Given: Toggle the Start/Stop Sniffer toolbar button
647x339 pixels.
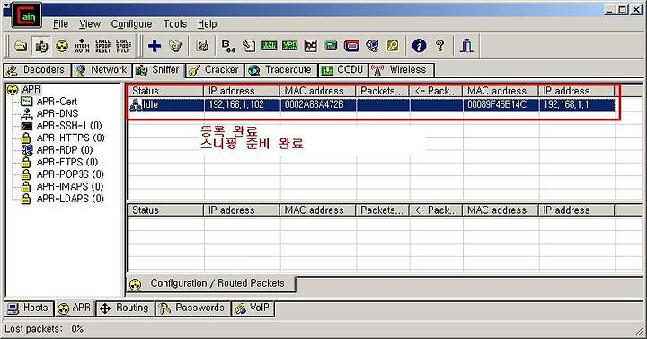Looking at the screenshot, I should click(41, 46).
